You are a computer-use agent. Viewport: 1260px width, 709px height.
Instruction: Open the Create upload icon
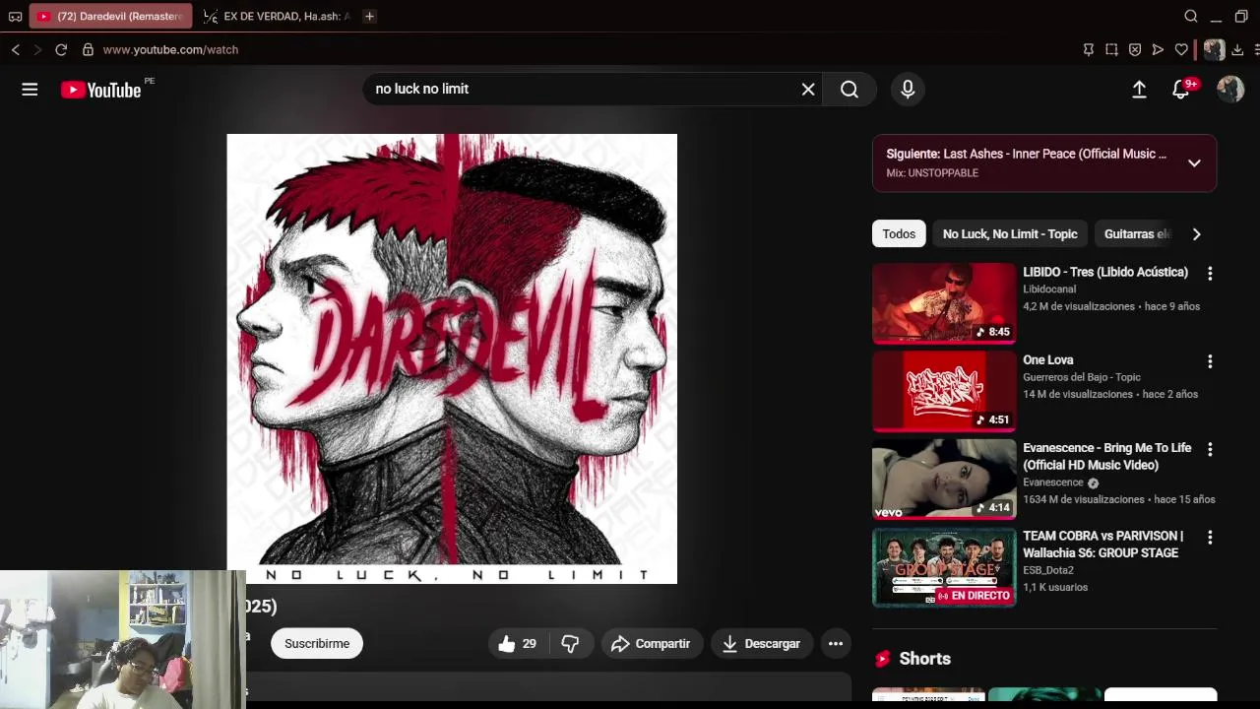[x=1139, y=90]
